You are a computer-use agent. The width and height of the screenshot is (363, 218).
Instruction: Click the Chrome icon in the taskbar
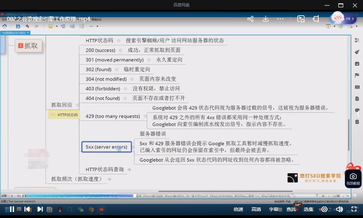point(91,210)
